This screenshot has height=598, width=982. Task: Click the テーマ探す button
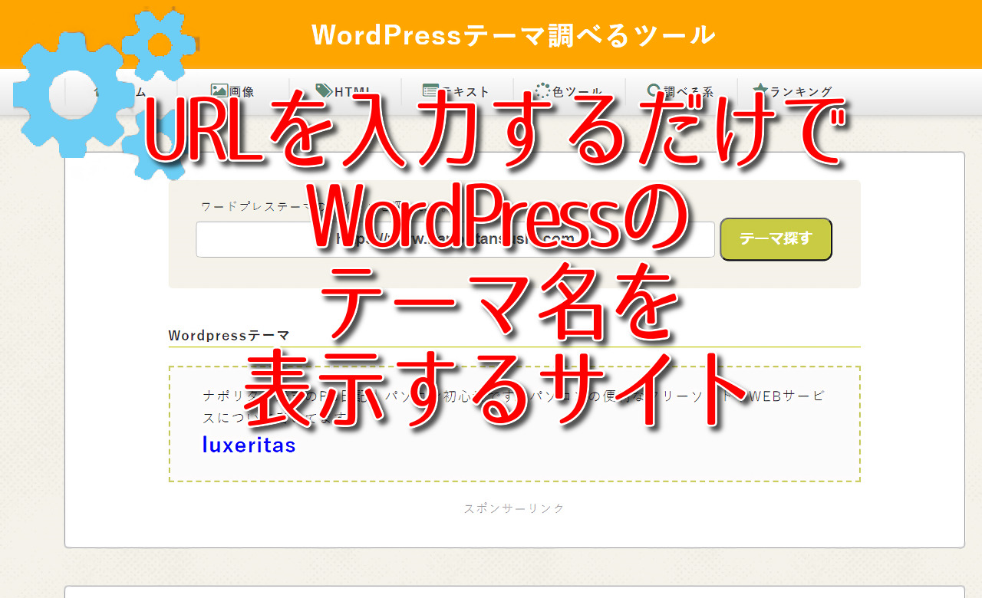click(x=776, y=239)
